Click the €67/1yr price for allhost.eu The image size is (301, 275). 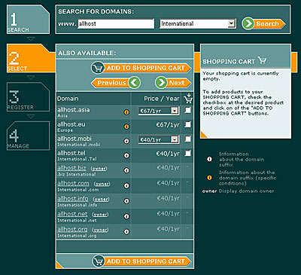(x=168, y=125)
